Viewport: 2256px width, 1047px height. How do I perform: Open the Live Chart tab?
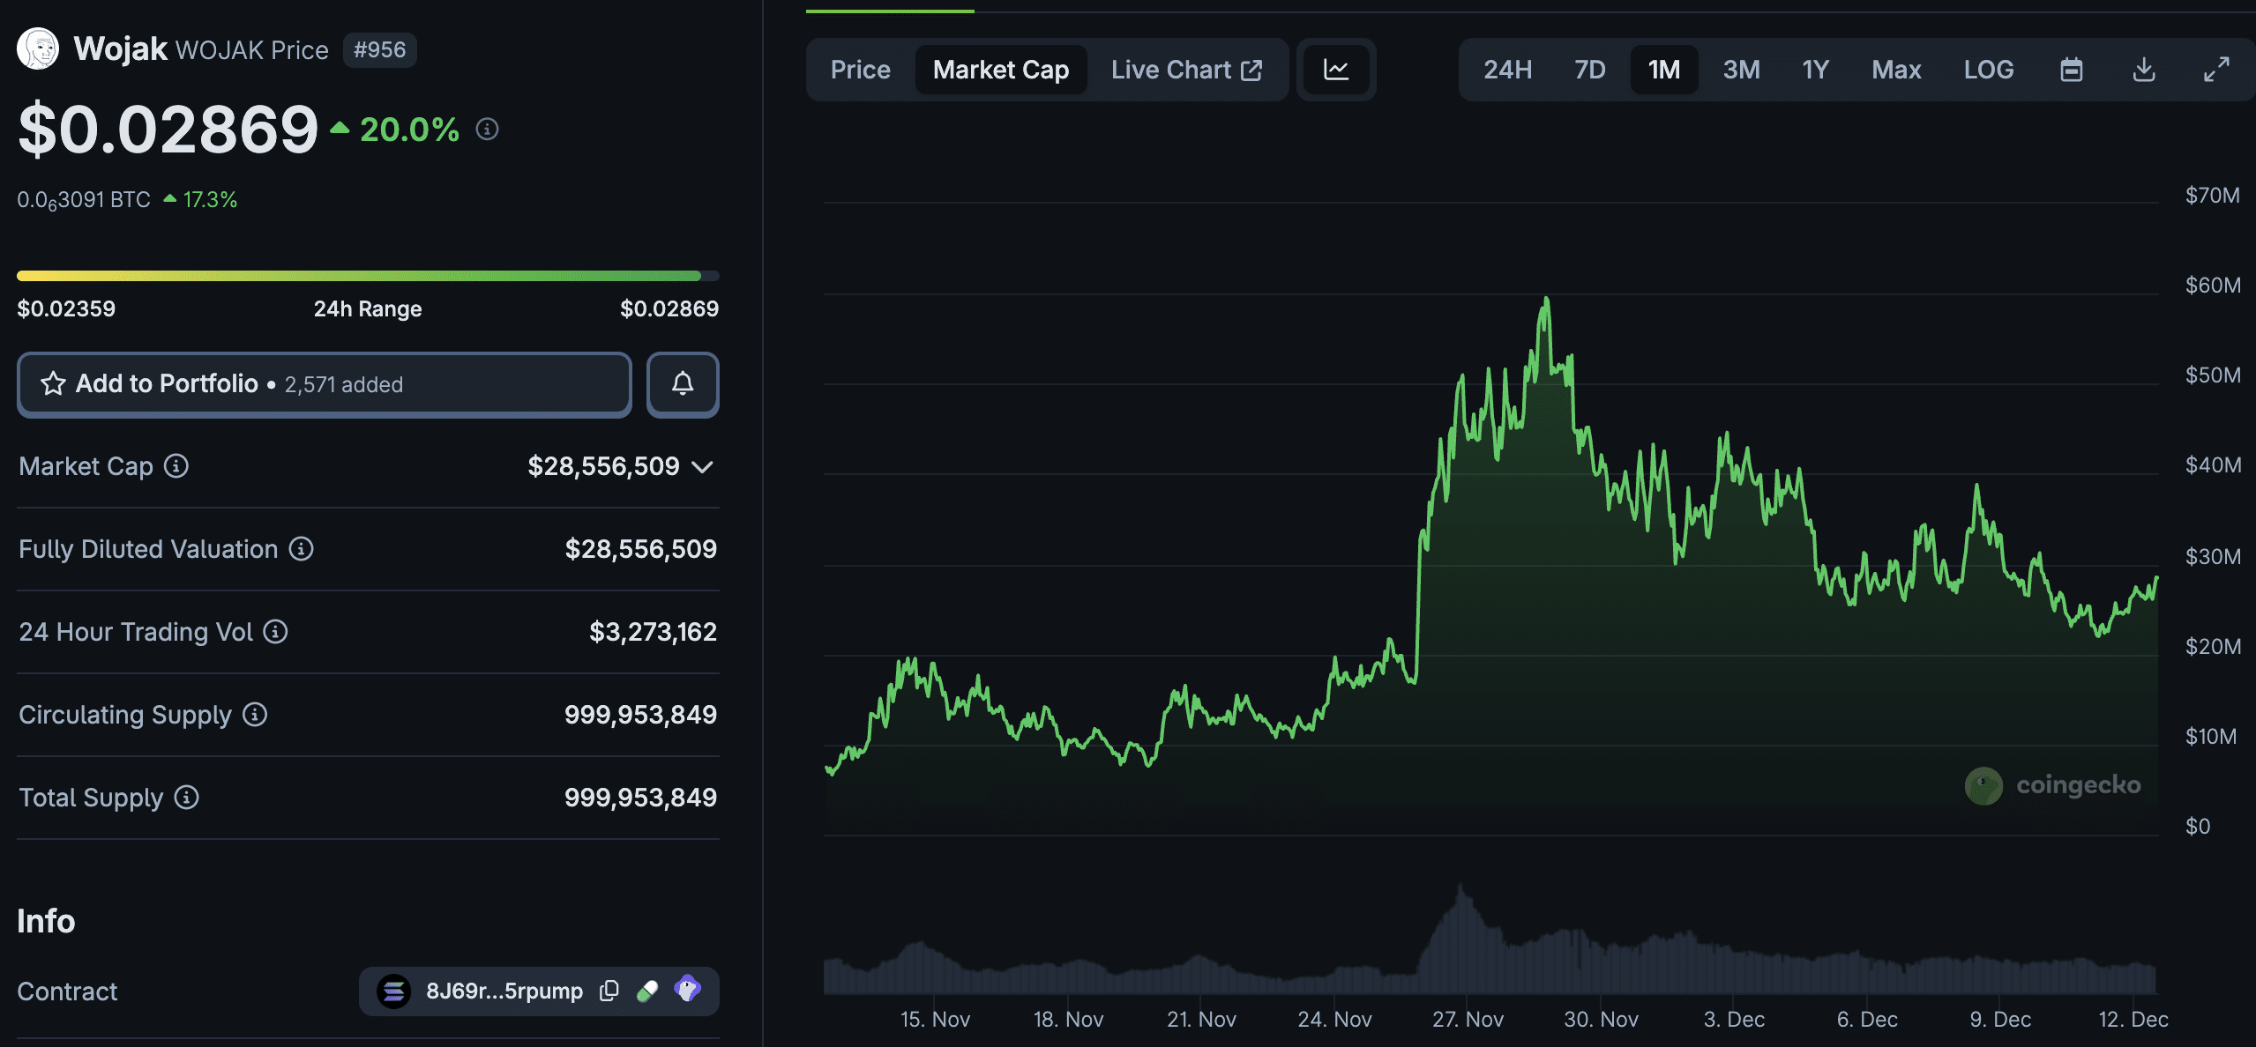(x=1185, y=69)
